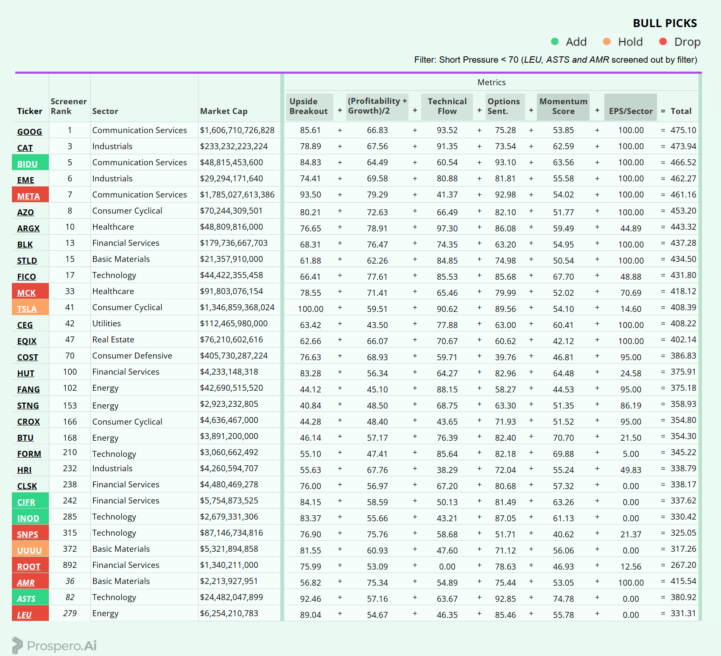
Task: Click the Total column header
Action: [x=681, y=111]
